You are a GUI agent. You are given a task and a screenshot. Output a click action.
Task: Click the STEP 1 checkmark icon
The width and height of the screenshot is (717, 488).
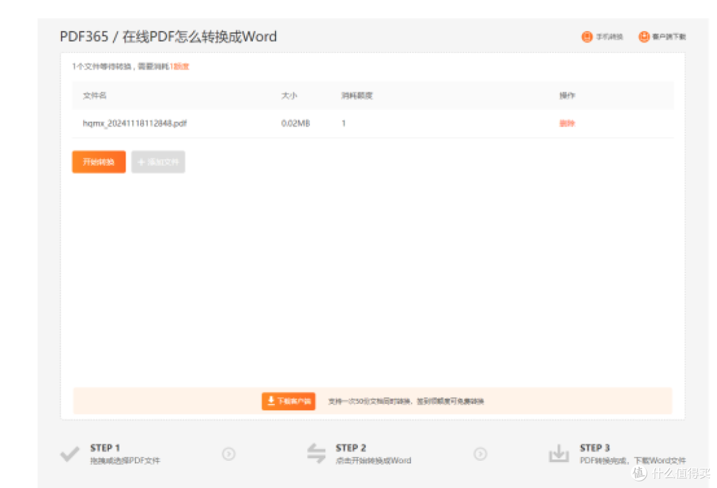(70, 454)
